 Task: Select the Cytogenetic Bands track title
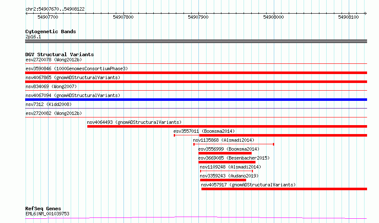click(51, 31)
